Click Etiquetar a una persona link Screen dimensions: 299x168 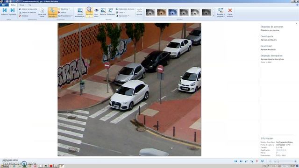pos(270,30)
